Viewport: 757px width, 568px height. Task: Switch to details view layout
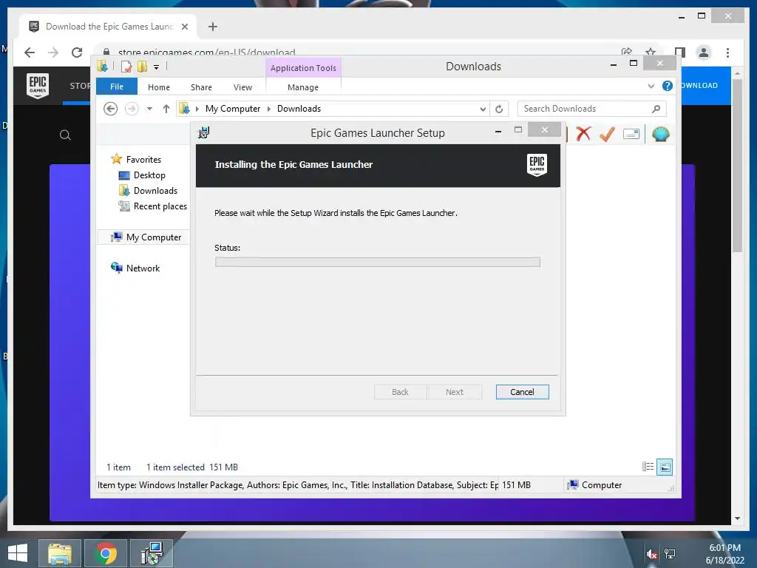tap(648, 467)
